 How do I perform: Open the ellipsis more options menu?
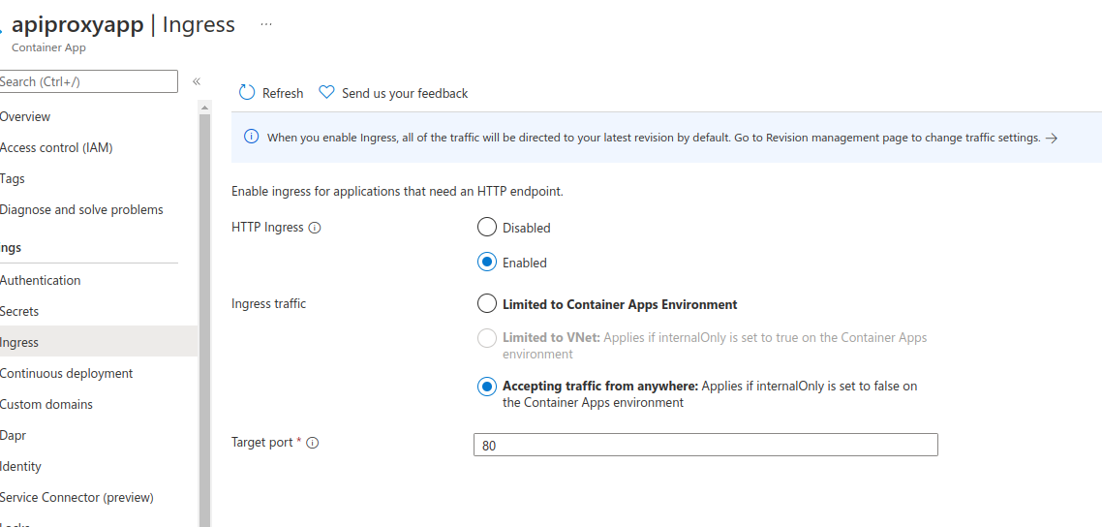(x=266, y=25)
